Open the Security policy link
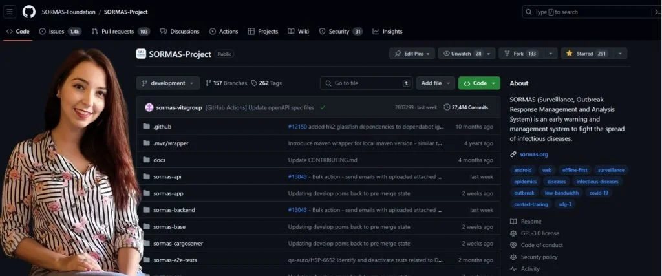The width and height of the screenshot is (662, 276). [533, 257]
